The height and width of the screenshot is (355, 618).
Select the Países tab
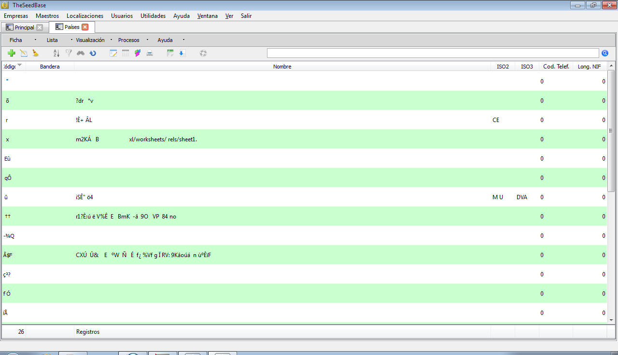point(72,27)
